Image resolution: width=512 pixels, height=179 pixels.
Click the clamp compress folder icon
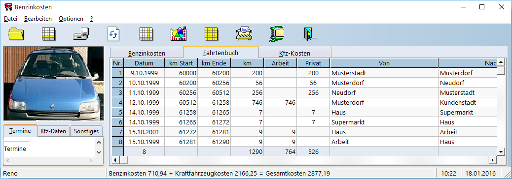click(277, 34)
